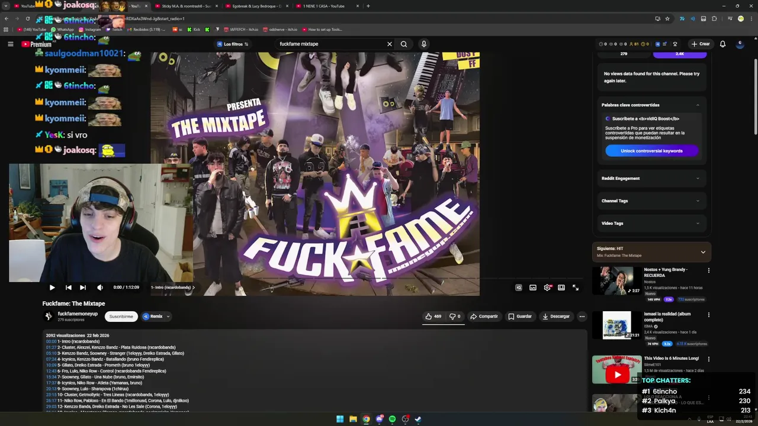758x426 pixels.
Task: Save the video with Guardar
Action: (520, 317)
